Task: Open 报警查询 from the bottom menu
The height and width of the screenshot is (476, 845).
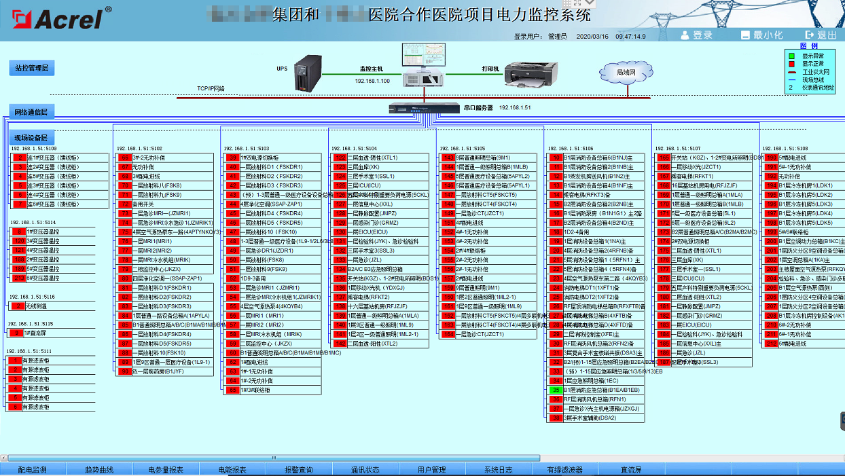Action: (299, 469)
